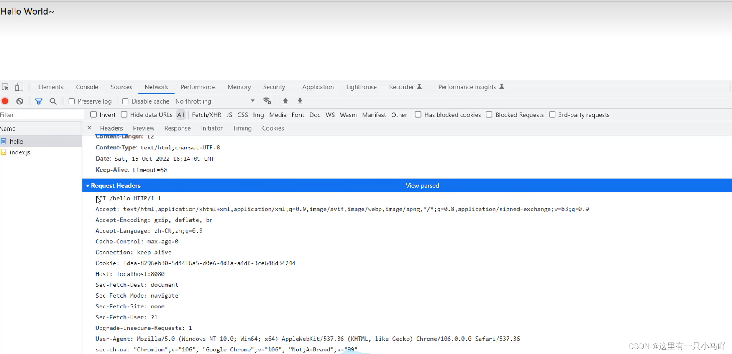Filter requests by Img
Screen dimensions: 732x354
(259, 115)
